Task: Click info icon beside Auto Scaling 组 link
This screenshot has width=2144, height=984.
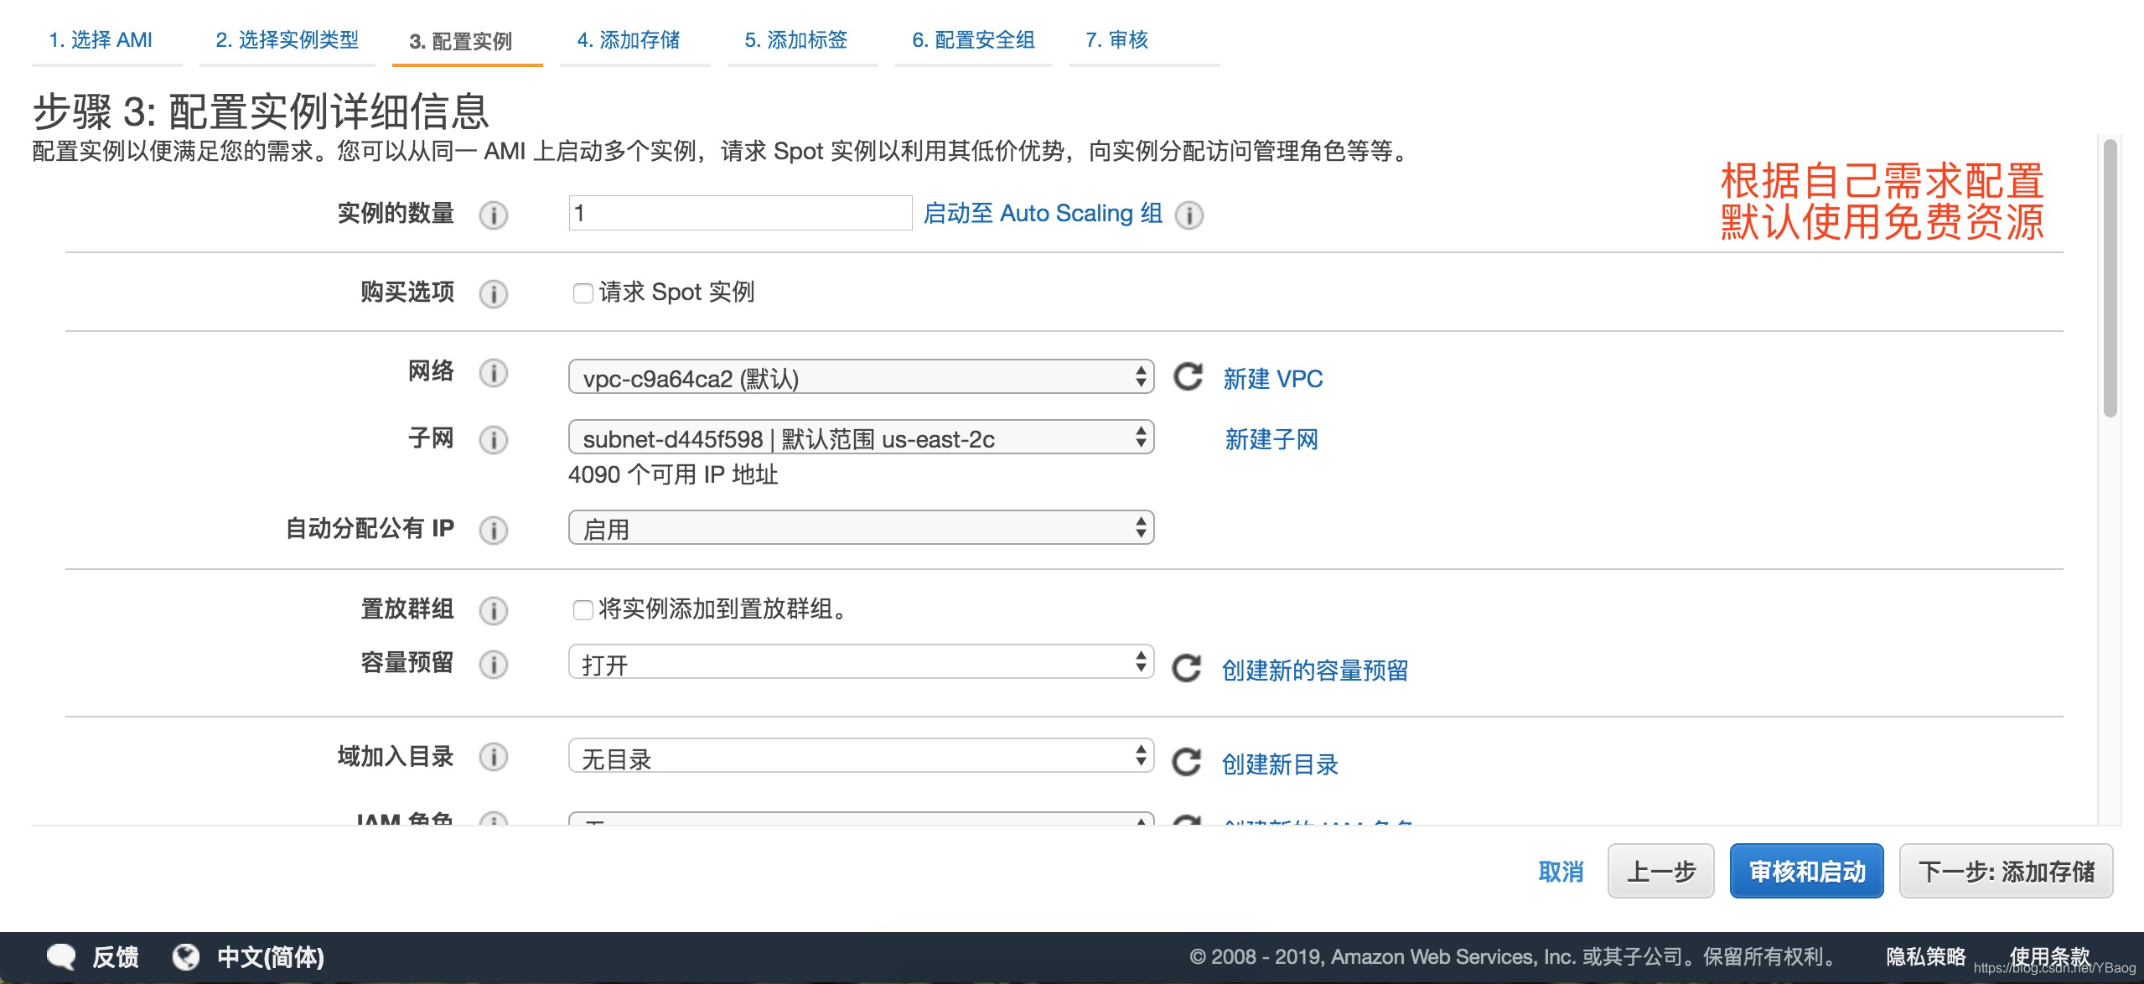Action: [x=1189, y=215]
